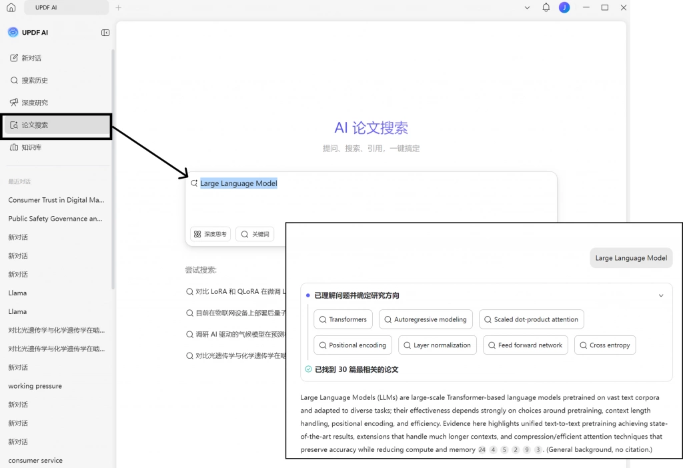Image resolution: width=683 pixels, height=468 pixels.
Task: Open the working pressure conversation
Action: point(35,386)
